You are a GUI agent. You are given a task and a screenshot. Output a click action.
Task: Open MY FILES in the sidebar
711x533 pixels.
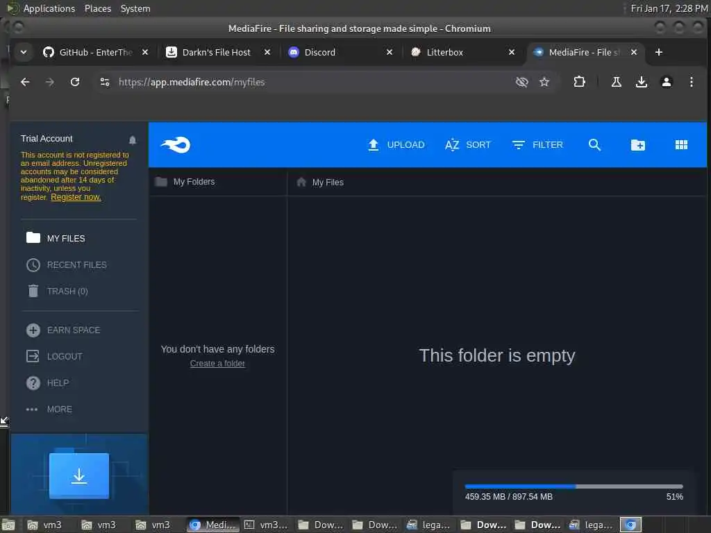(56, 238)
